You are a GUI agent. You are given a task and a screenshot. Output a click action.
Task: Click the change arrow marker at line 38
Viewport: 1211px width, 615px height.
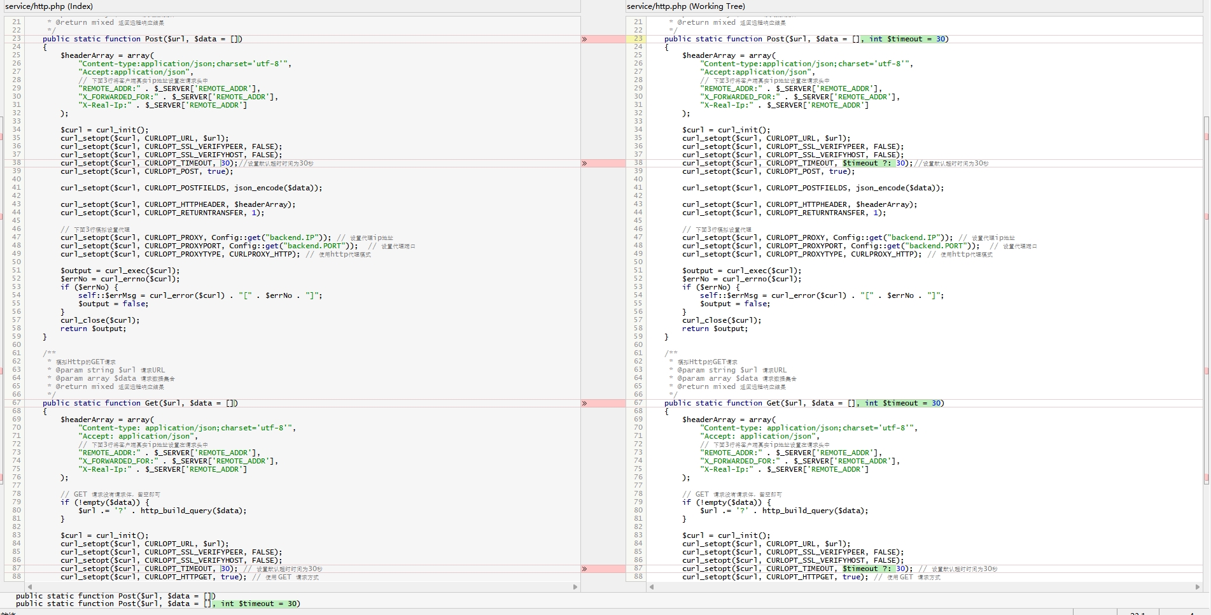tap(584, 164)
